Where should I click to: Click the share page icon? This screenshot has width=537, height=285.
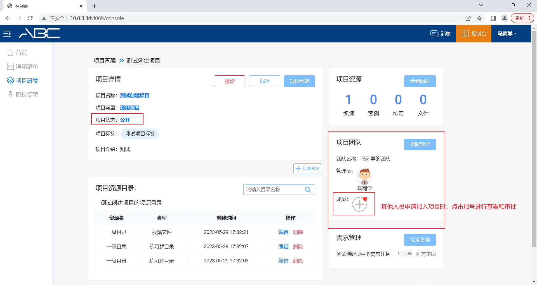click(468, 18)
